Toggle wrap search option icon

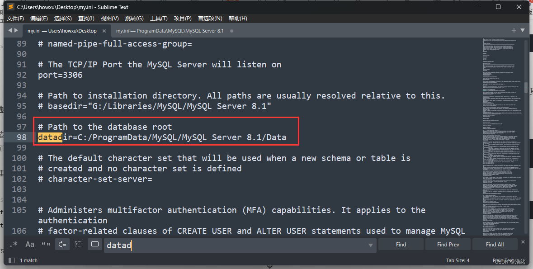62,245
